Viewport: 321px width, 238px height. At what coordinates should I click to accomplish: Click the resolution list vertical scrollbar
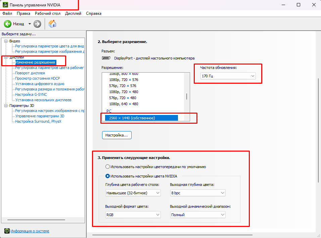pyautogui.click(x=187, y=96)
